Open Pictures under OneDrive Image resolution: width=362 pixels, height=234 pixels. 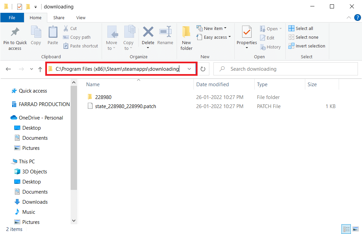[x=31, y=148]
